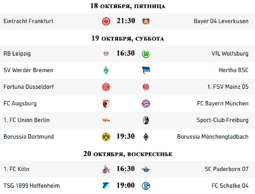Select the FC Bayern München crest
255x194 pixels.
pyautogui.click(x=146, y=103)
